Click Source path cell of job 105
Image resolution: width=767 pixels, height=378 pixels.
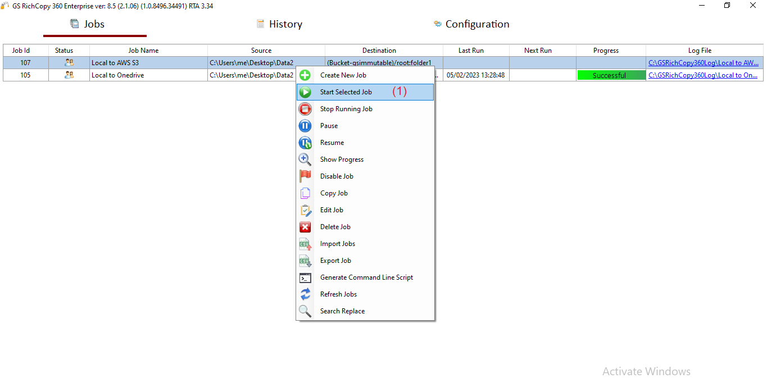(252, 75)
